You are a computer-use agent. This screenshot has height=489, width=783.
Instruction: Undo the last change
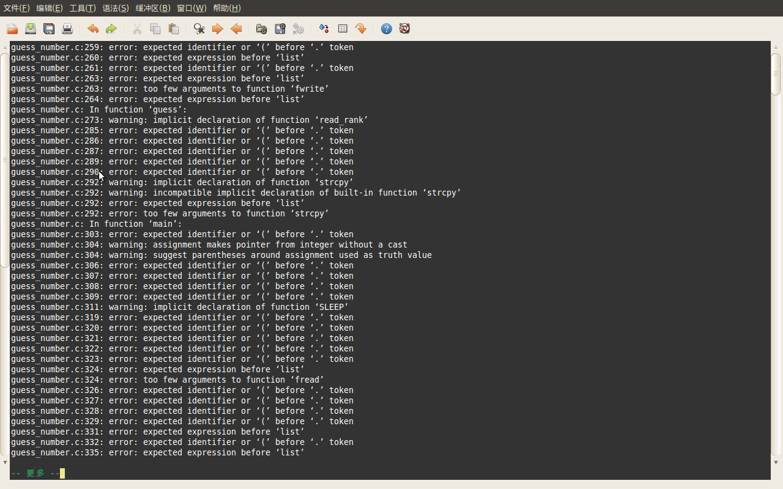pyautogui.click(x=93, y=29)
